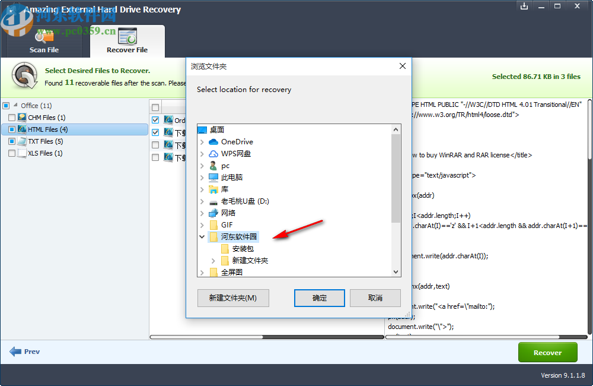Screen dimensions: 593x386
Task: Click the HTML Files type icon
Action: point(22,129)
